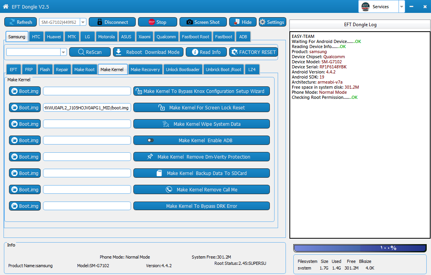The image size is (431, 275).
Task: Select the Make Recovery sub-tab
Action: pos(145,70)
